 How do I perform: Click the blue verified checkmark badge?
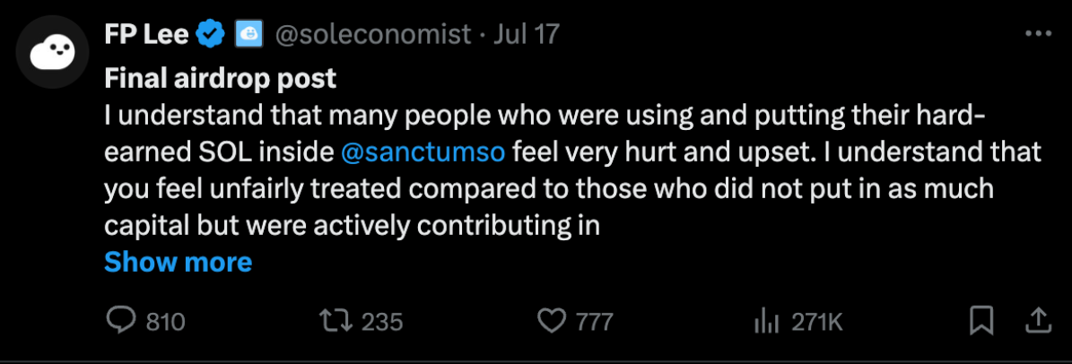pos(211,35)
